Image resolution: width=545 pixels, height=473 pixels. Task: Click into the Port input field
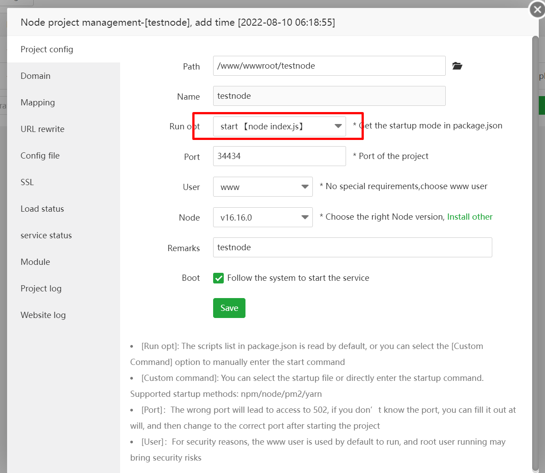click(279, 156)
